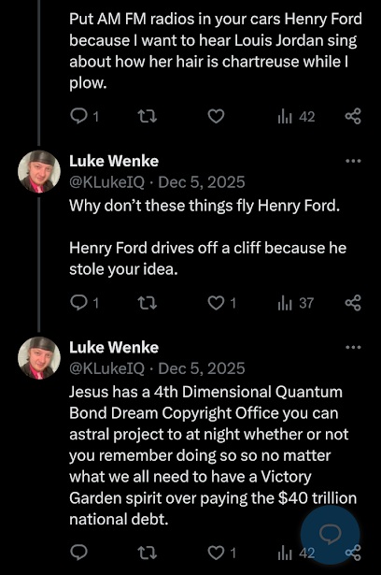Tap the floating blue compose reply button
This screenshot has height=575, width=381.
[x=330, y=535]
